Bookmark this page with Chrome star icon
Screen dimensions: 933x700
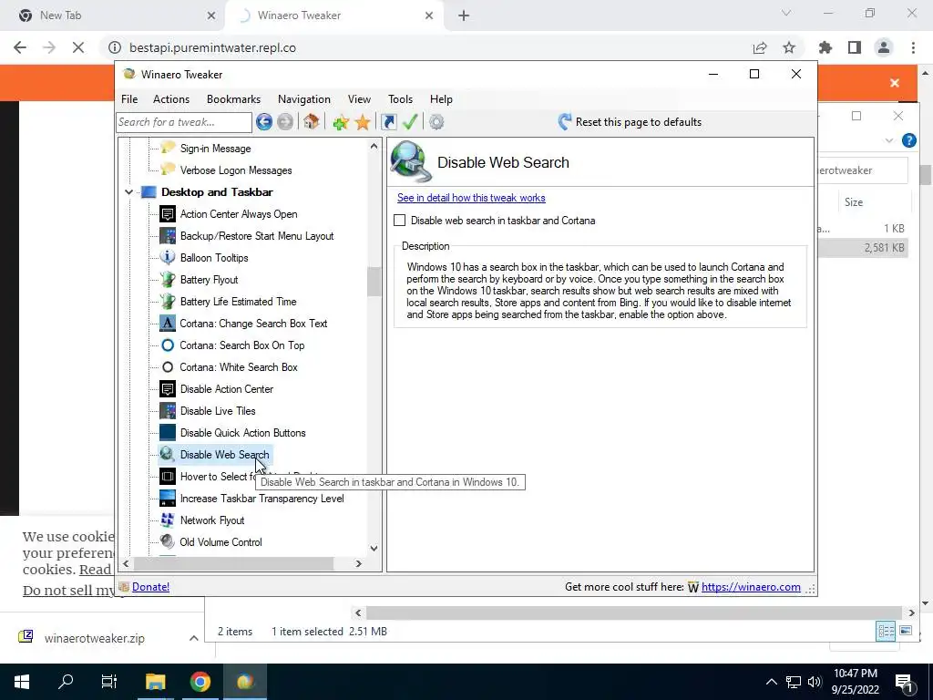(789, 47)
